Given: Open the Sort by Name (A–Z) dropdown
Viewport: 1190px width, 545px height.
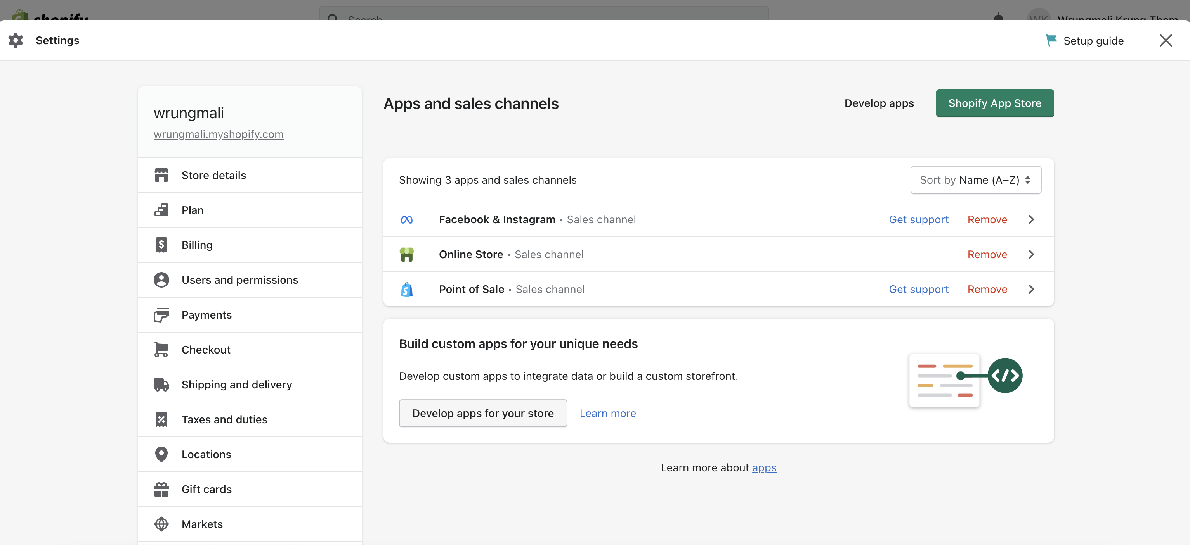Looking at the screenshot, I should (976, 180).
